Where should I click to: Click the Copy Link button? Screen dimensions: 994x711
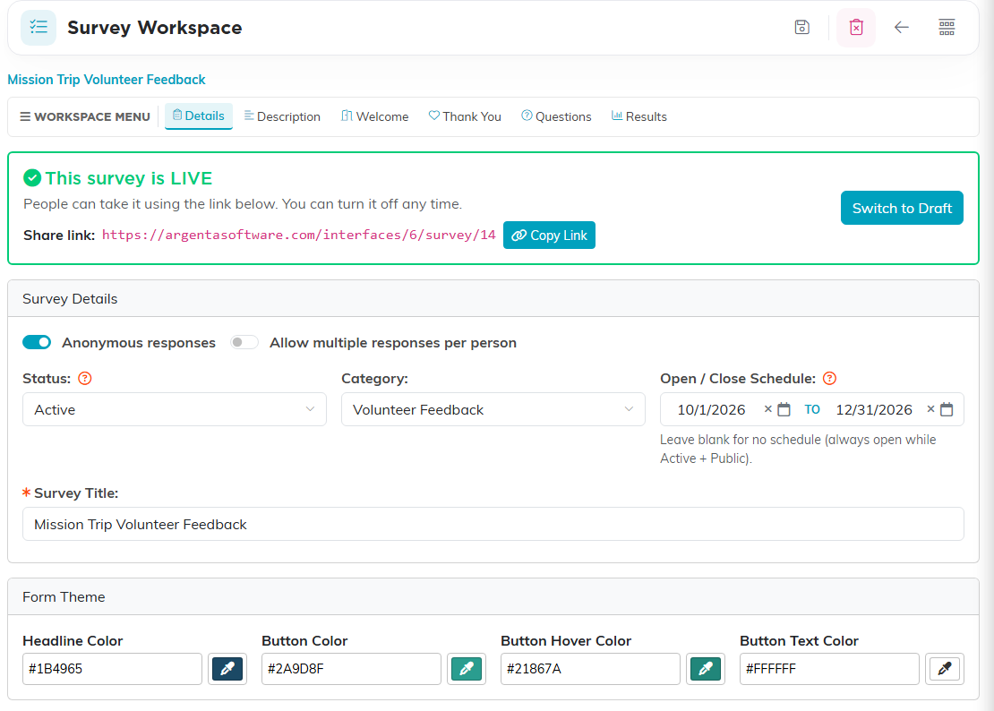pos(549,236)
